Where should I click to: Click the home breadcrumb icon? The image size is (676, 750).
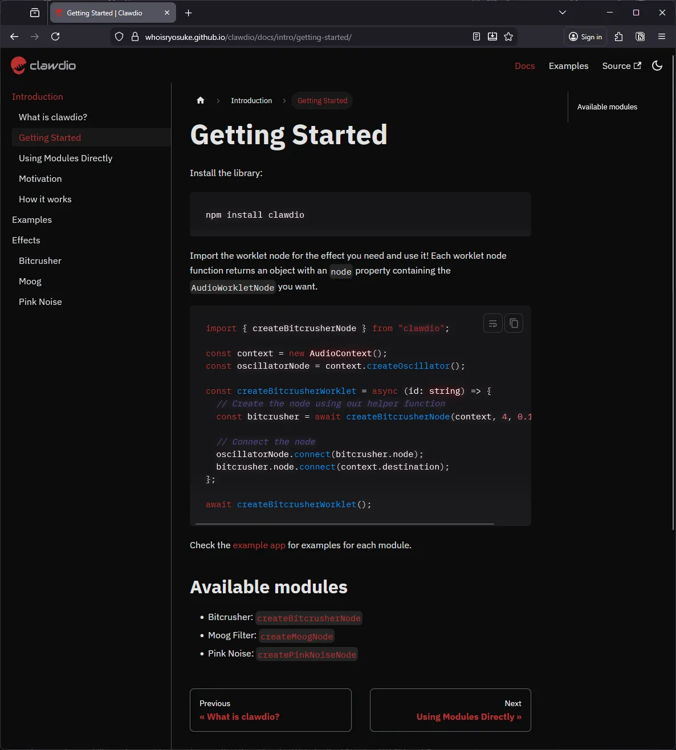200,101
